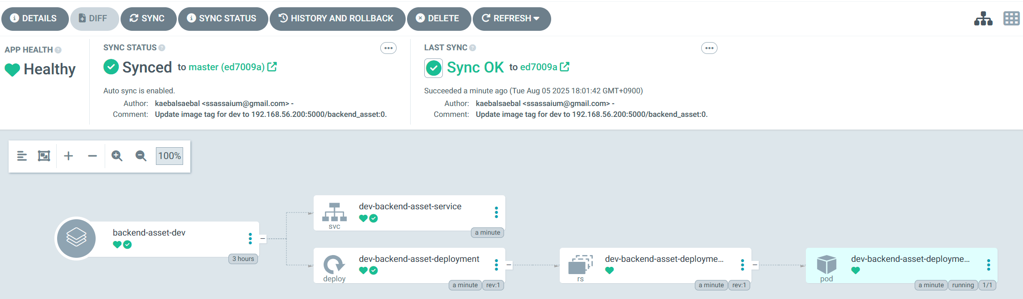The width and height of the screenshot is (1023, 299).
Task: Click the minus collapse-all nodes icon
Action: tap(92, 156)
